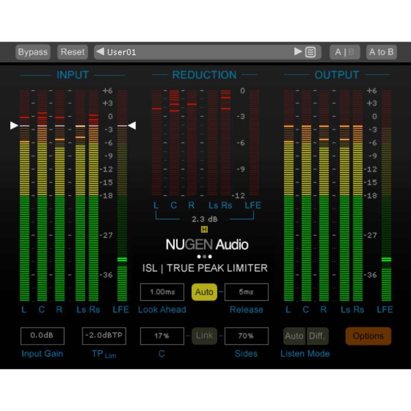
Task: Click the output LFE meter
Action: [x=386, y=195]
